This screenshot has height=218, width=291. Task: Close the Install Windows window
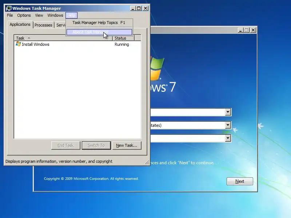pyautogui.click(x=253, y=30)
